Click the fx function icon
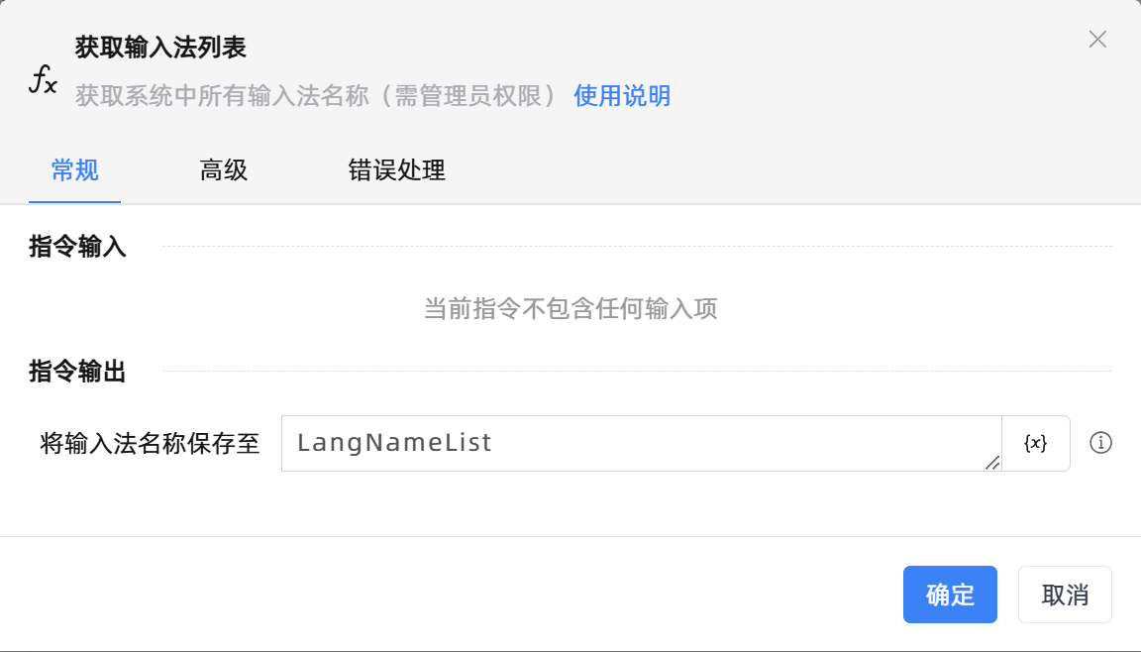 [43, 80]
